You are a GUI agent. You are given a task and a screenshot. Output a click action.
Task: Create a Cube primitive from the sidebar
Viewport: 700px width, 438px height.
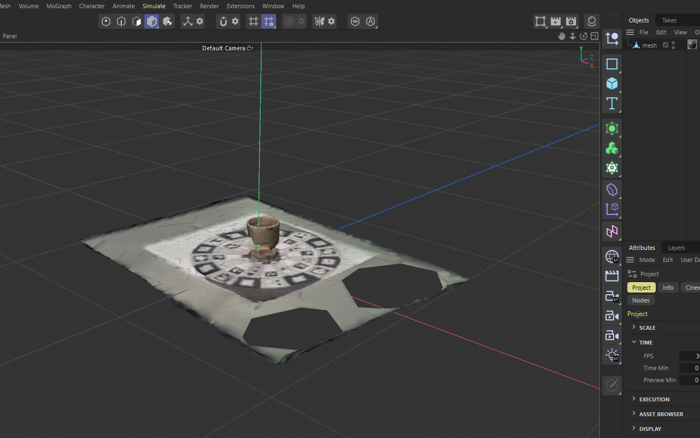[611, 84]
